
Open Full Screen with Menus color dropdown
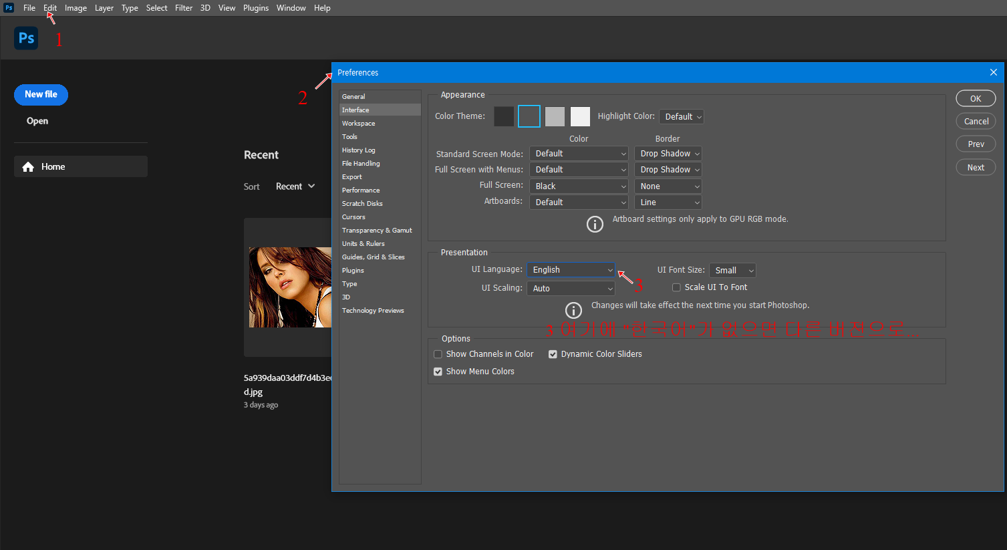click(579, 170)
